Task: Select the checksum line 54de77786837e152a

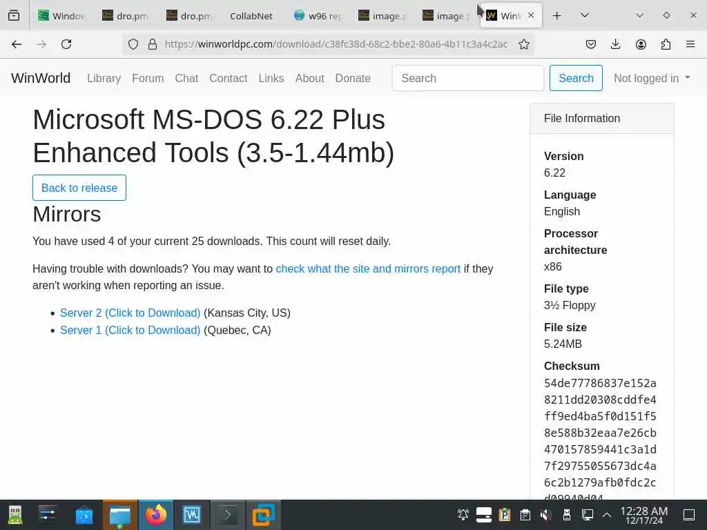Action: pos(600,384)
